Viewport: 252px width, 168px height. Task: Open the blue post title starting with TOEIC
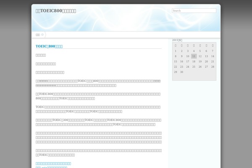coord(49,46)
